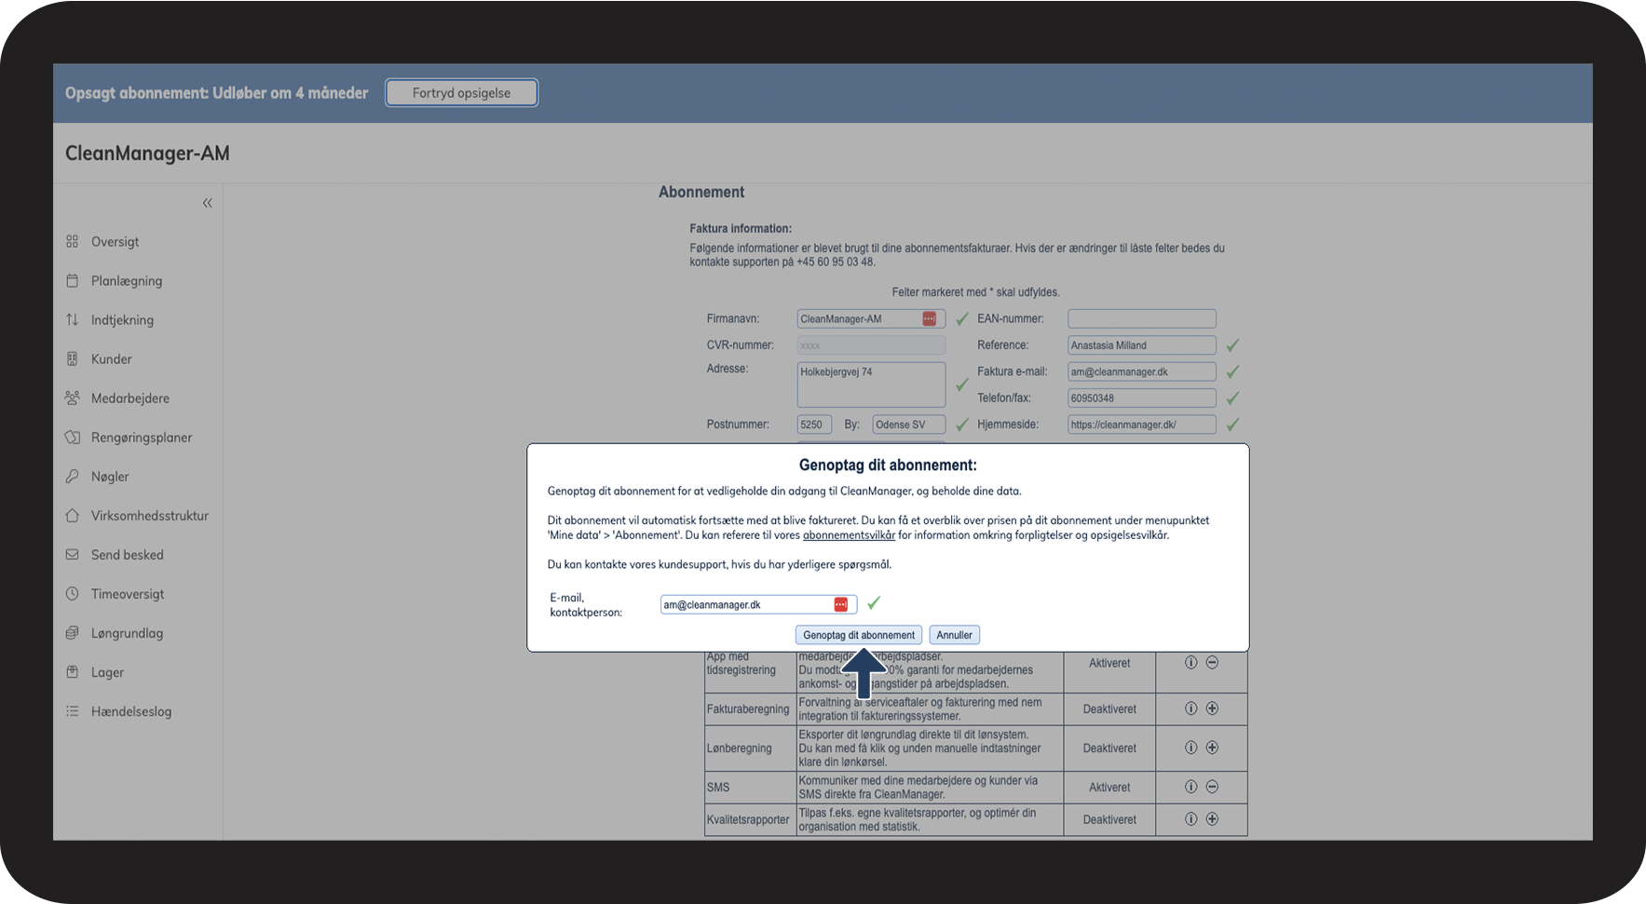Click red icon in contact e-mail field
The image size is (1646, 904).
(840, 604)
